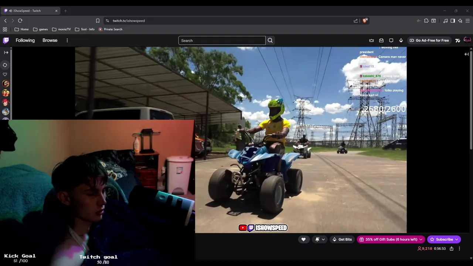The height and width of the screenshot is (266, 473).
Task: Open the Bits diamond icon in header
Action: (401, 40)
